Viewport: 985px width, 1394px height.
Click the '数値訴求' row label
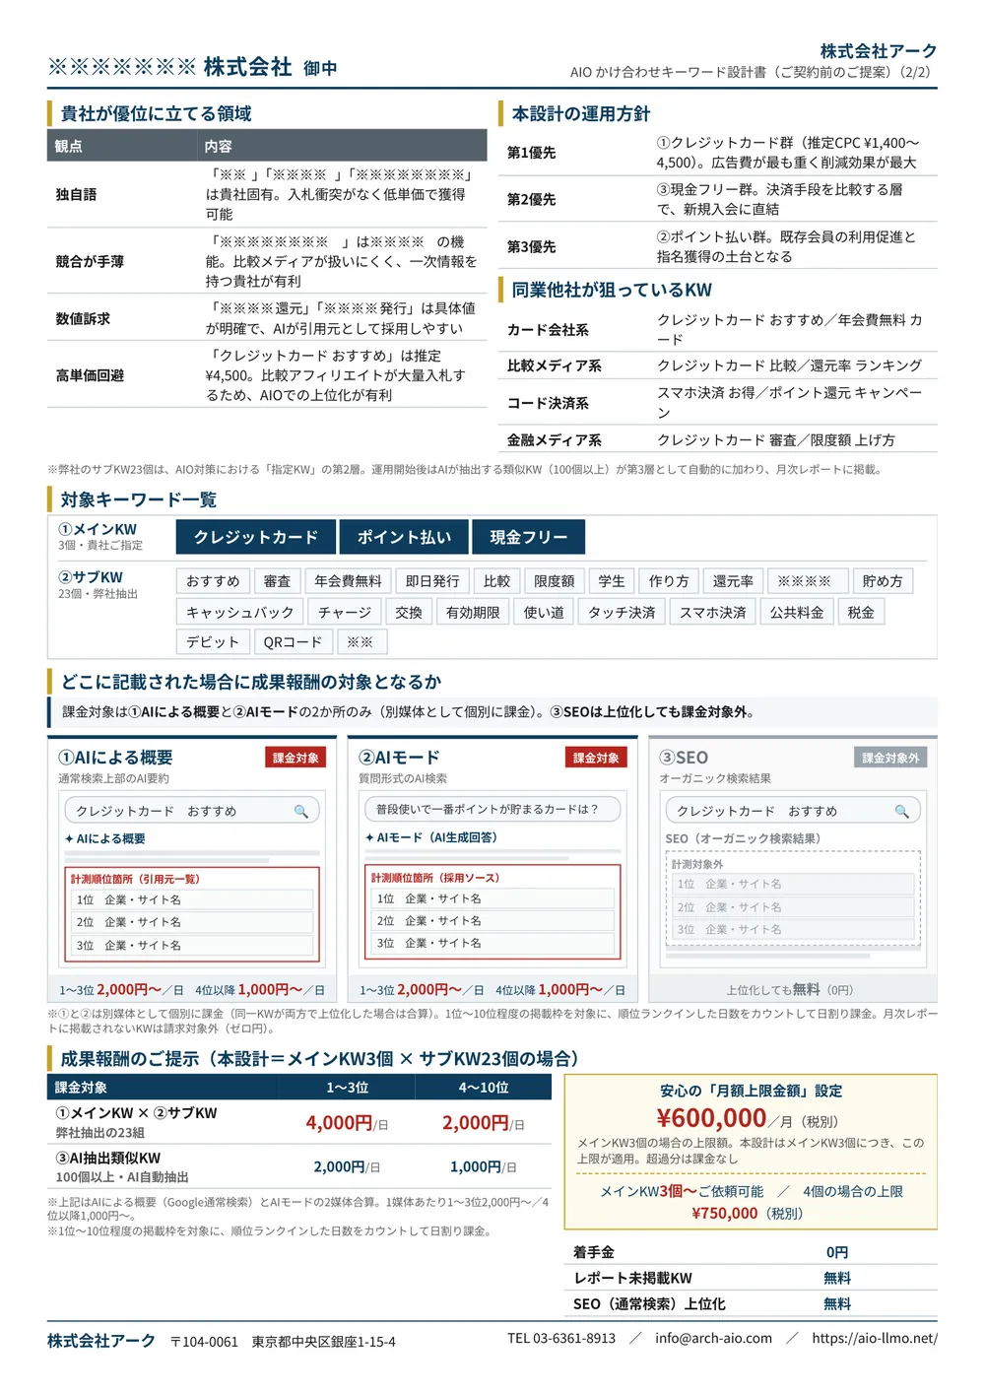pyautogui.click(x=83, y=318)
